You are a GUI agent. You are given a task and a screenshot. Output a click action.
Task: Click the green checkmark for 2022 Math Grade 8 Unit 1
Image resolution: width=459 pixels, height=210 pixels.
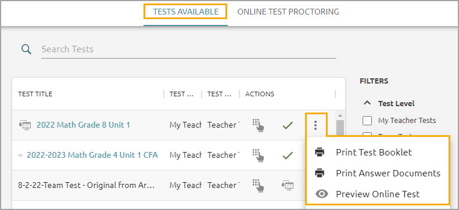(x=288, y=125)
